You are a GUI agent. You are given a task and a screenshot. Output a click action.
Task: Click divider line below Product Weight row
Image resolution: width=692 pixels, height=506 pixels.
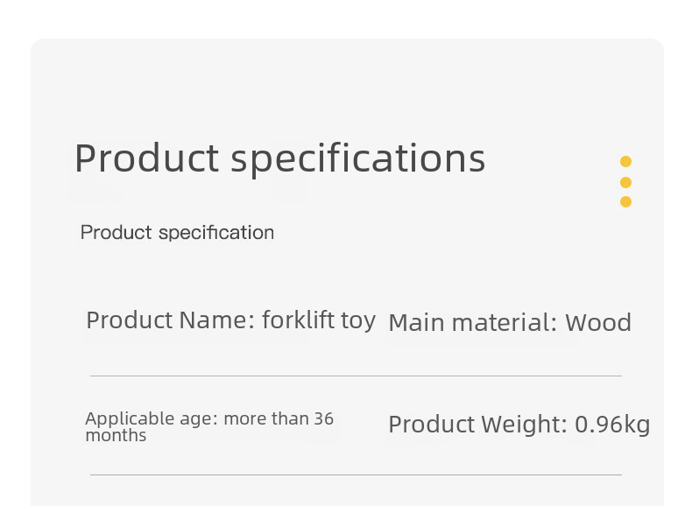(x=356, y=474)
